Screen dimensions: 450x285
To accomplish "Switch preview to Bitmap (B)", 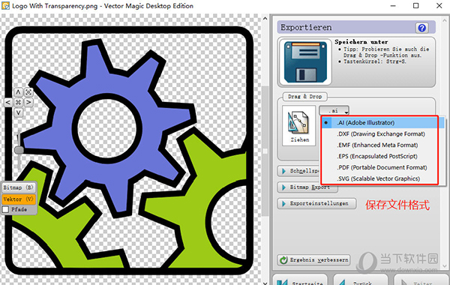I will (x=18, y=187).
